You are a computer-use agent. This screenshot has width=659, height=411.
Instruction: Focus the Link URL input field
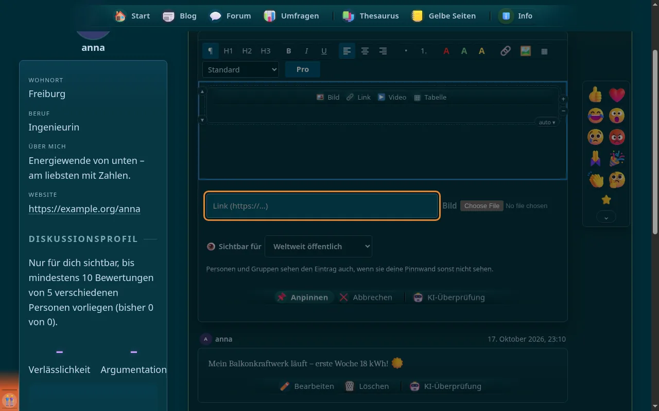322,206
